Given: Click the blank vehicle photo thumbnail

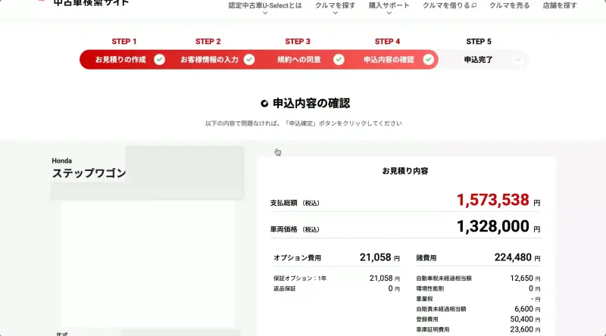Looking at the screenshot, I should pyautogui.click(x=148, y=264).
